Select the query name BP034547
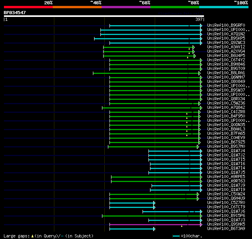Viewport: 252px width, 239px height. coord(15,13)
